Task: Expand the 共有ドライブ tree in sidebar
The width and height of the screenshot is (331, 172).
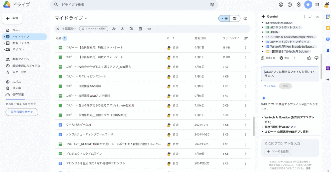Action: (x=4, y=43)
